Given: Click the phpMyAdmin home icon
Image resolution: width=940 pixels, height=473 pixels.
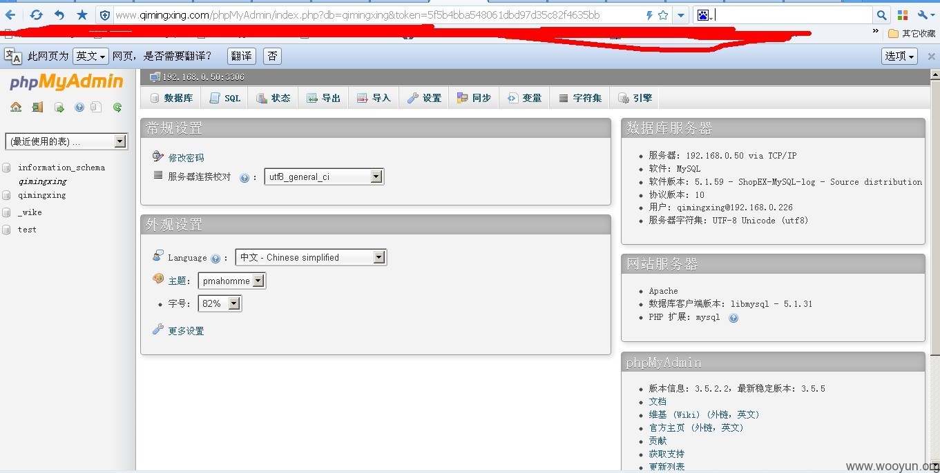Looking at the screenshot, I should 16,107.
